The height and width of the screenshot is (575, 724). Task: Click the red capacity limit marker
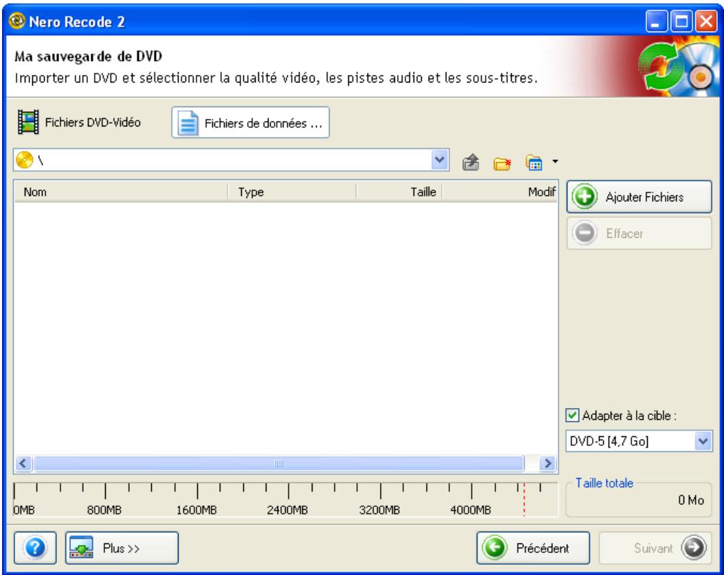[x=524, y=499]
